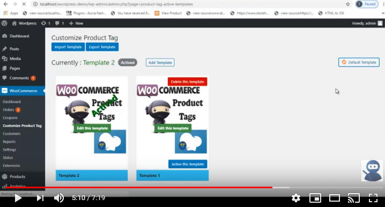Enable miniplayer mode
Screen dimensions: 385x207
click(315, 198)
